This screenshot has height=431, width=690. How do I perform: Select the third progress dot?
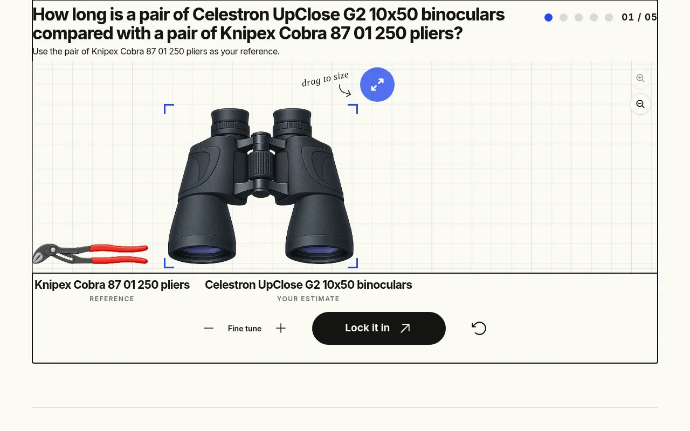point(578,17)
